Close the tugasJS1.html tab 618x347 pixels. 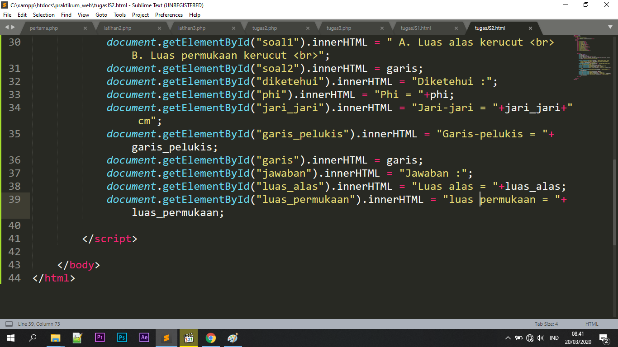click(x=456, y=28)
